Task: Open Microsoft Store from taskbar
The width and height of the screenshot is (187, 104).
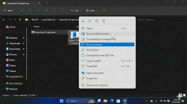Action: 118,101
